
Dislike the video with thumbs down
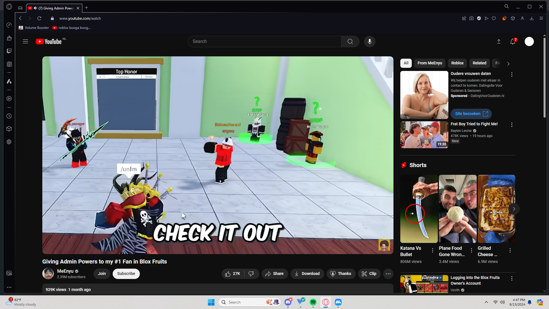251,274
